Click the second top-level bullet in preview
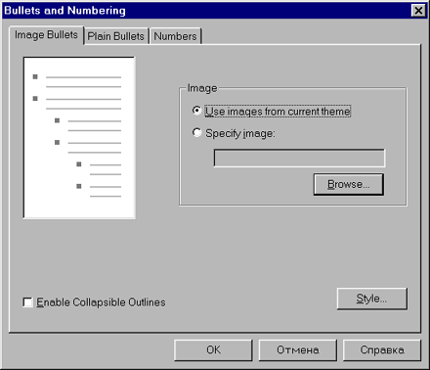This screenshot has height=370, width=430. [x=35, y=99]
